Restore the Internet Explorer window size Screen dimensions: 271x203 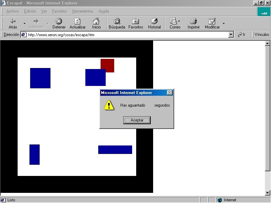tap(261, 3)
